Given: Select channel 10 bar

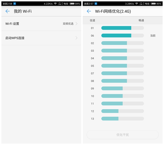Looking at the screenshot, I should click(123, 96).
